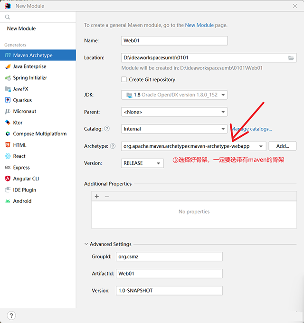The width and height of the screenshot is (304, 323).
Task: Click the sidebar search field
Action: [x=38, y=17]
